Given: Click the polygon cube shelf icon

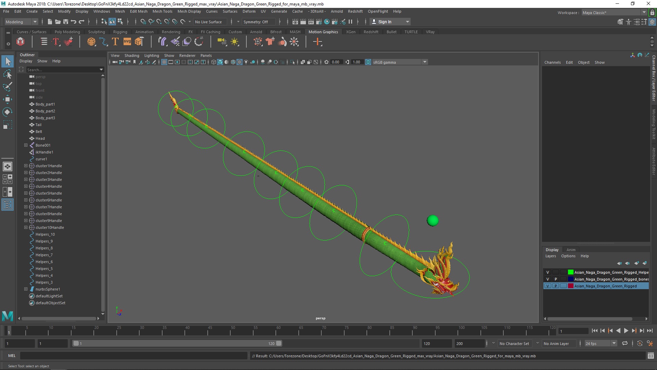Looking at the screenshot, I should click(x=139, y=42).
